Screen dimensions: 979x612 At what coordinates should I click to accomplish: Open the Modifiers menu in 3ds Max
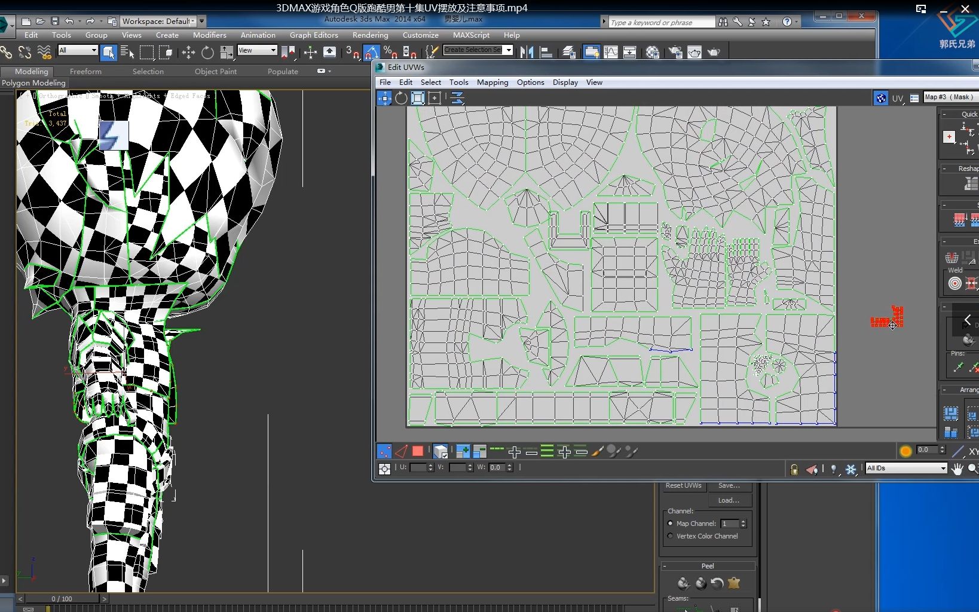coord(209,35)
